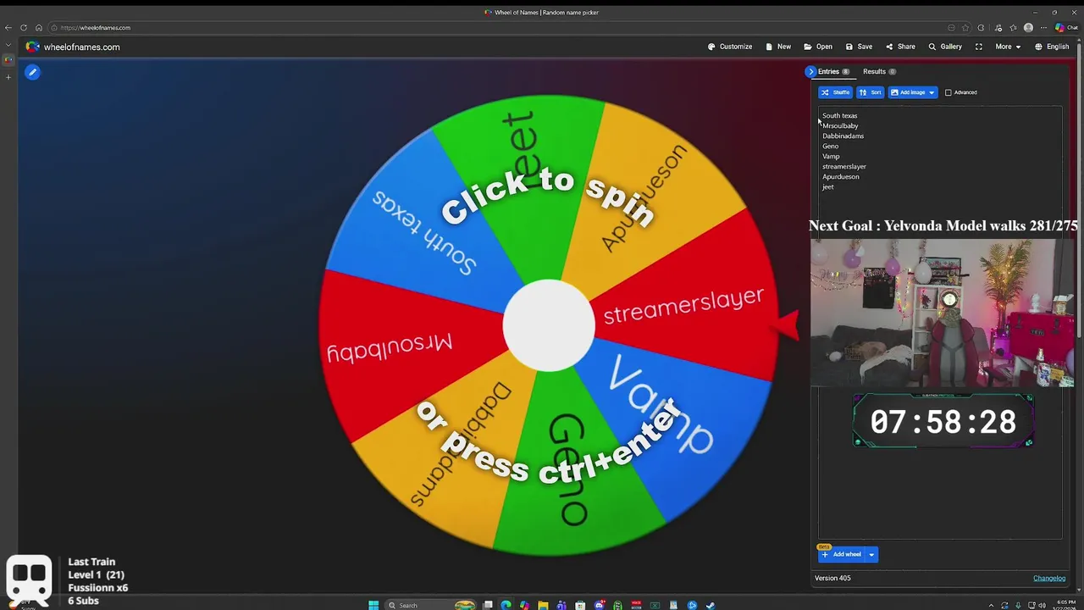Click the 'South texas' entry line
The height and width of the screenshot is (610, 1084).
(840, 115)
